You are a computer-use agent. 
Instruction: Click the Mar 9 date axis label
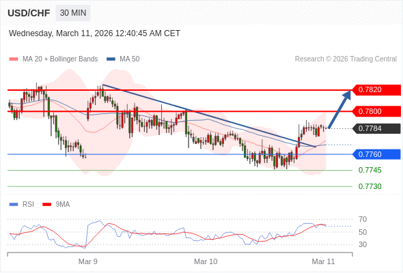coord(88,261)
